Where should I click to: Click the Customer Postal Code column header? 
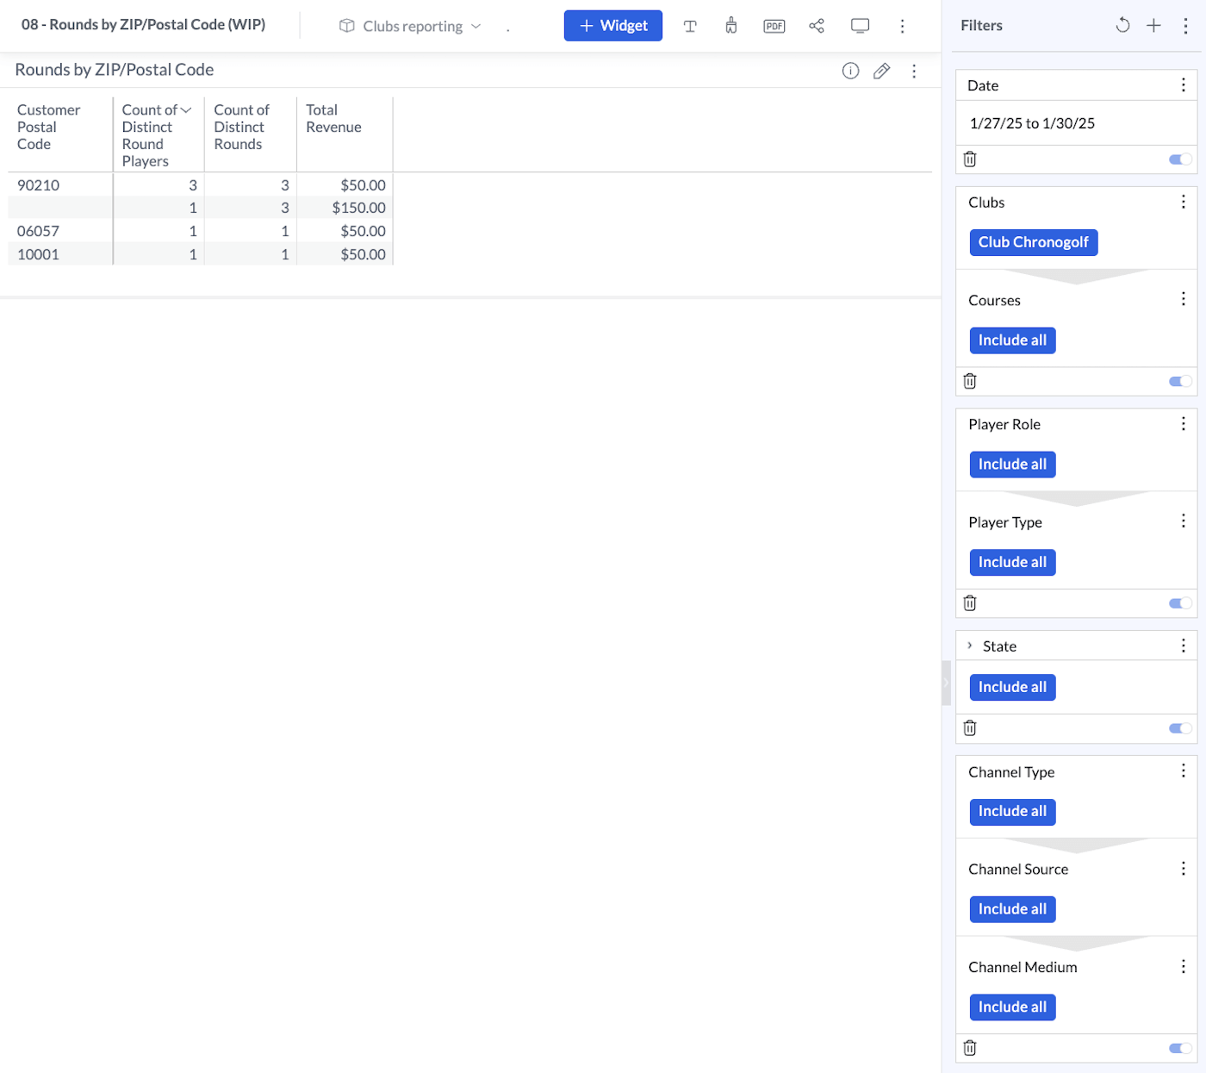[x=49, y=127]
